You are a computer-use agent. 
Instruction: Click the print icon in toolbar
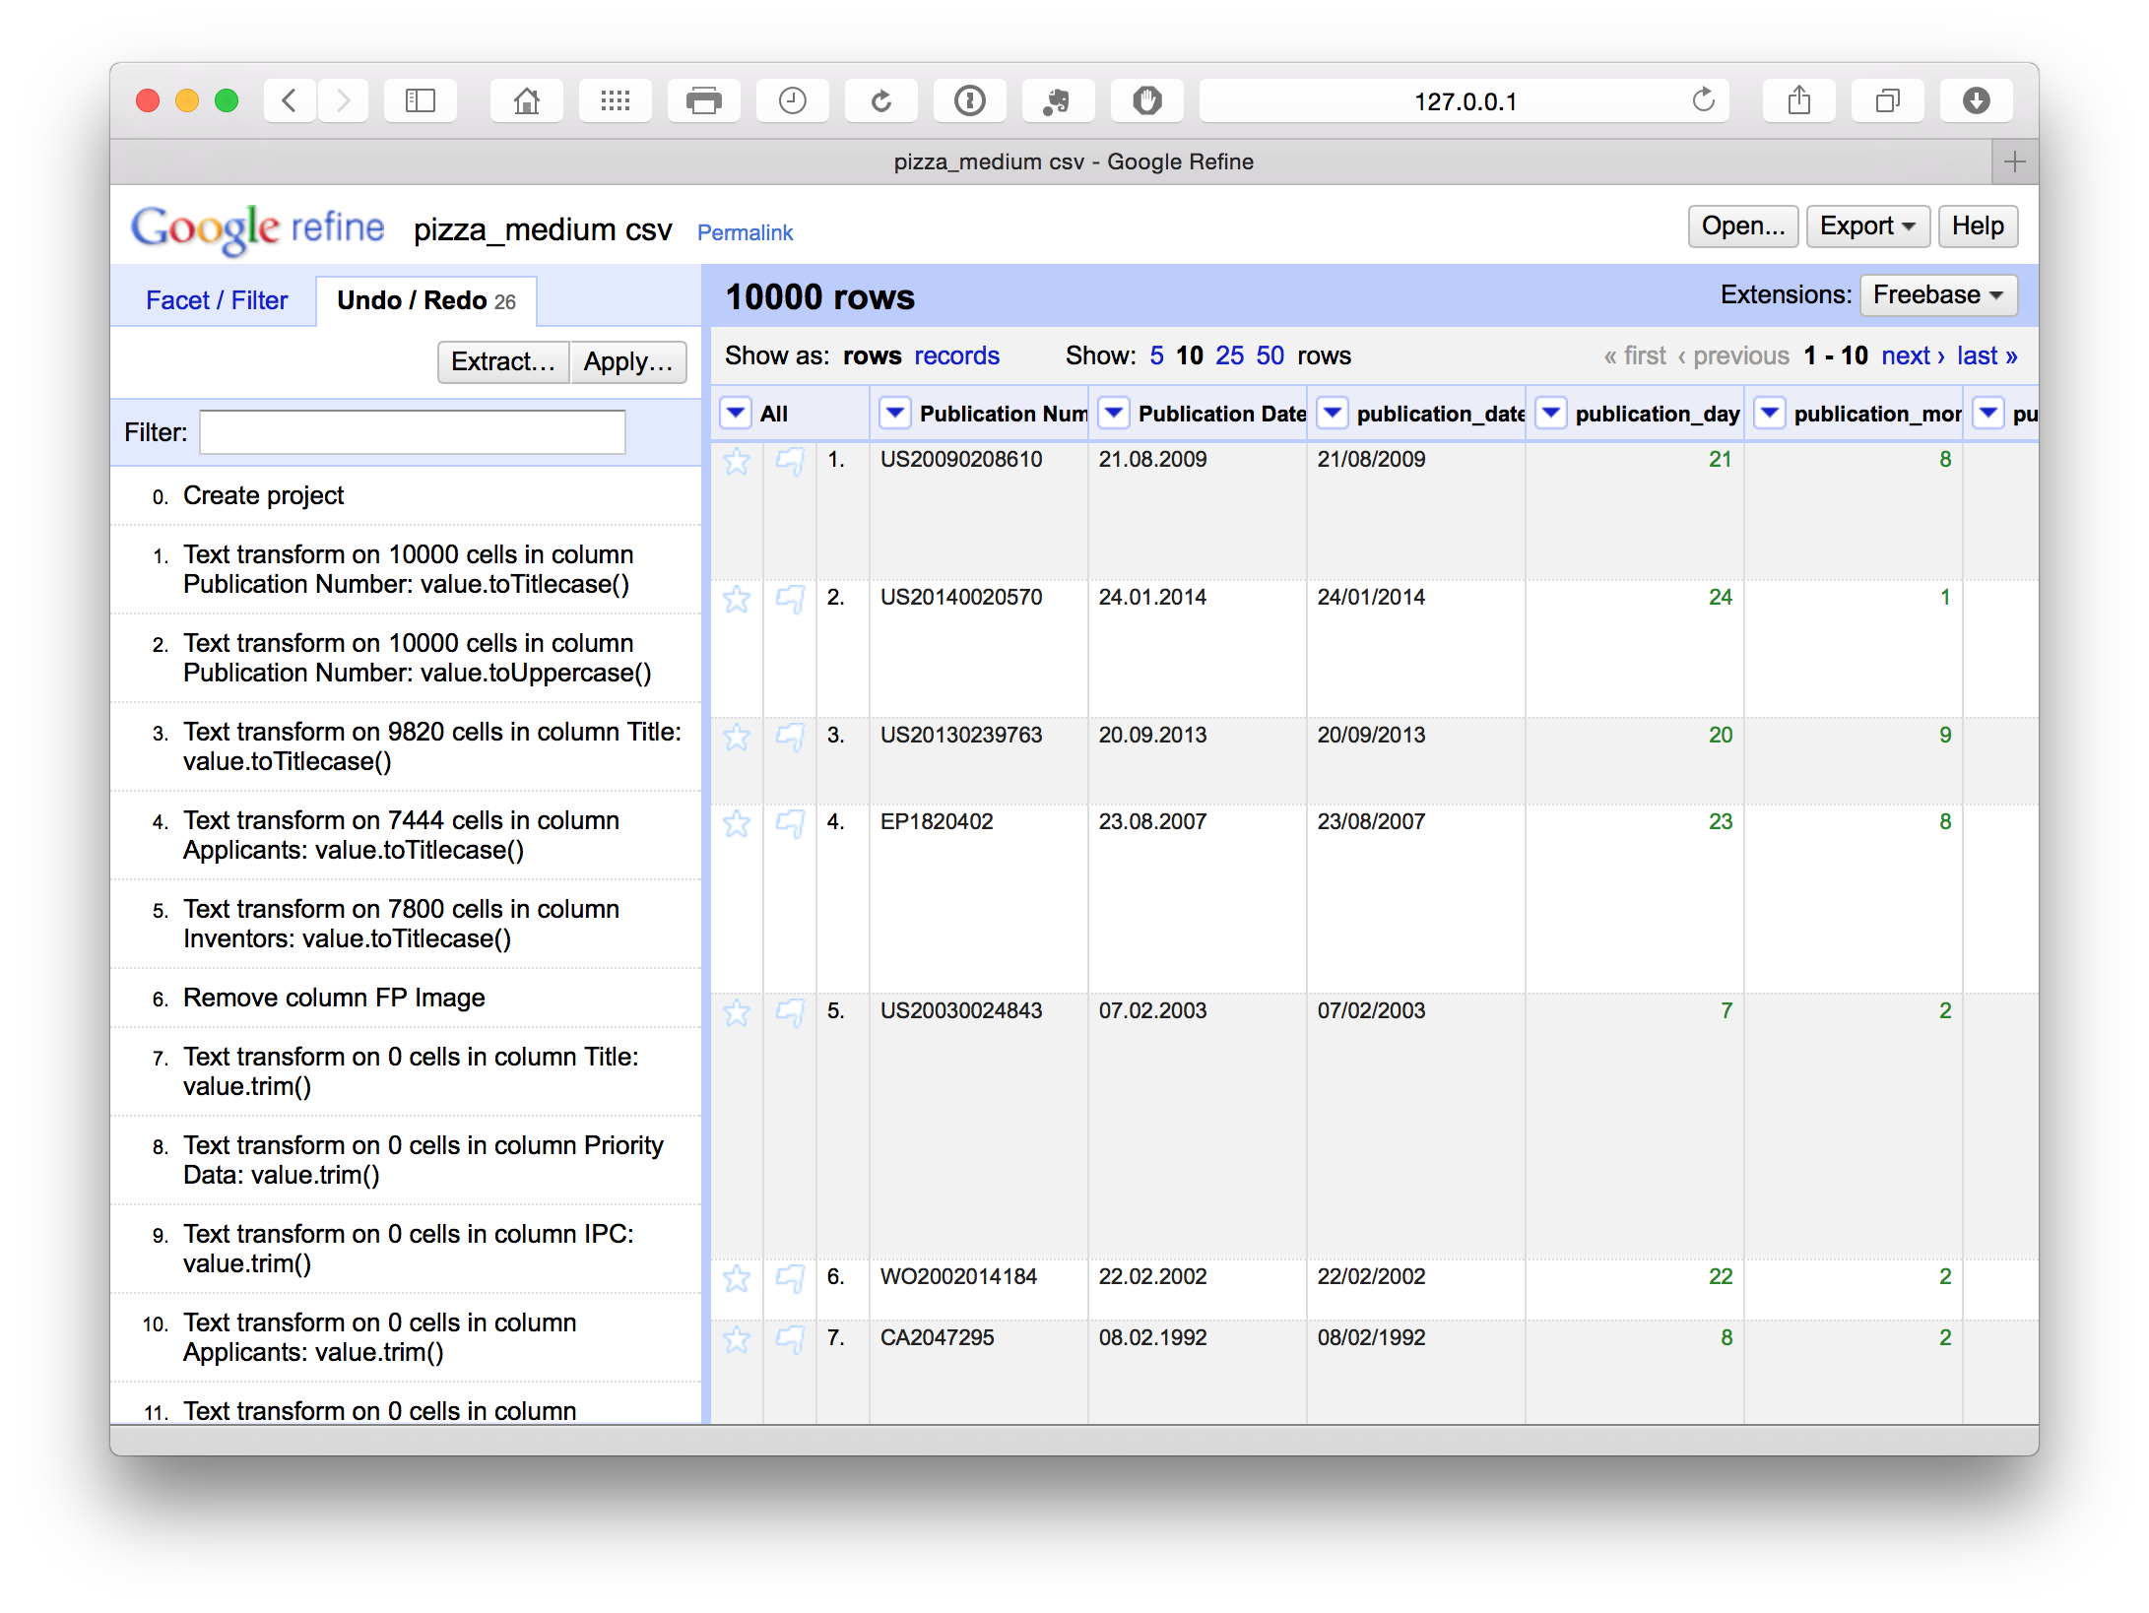(704, 100)
